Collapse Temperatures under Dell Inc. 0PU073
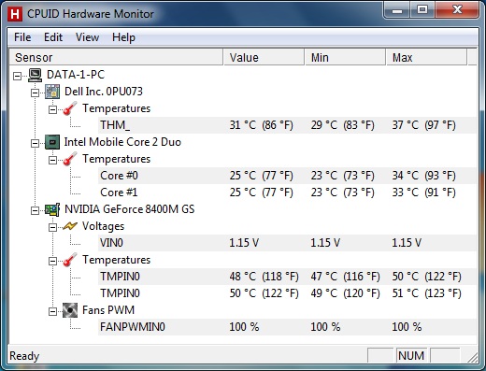This screenshot has width=486, height=371. (x=52, y=109)
